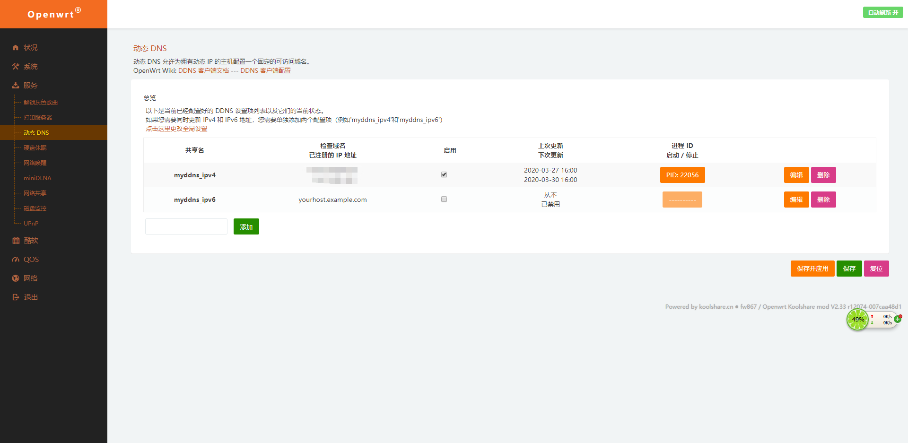
Task: Collapse the 服务 services submenu
Action: [31, 85]
